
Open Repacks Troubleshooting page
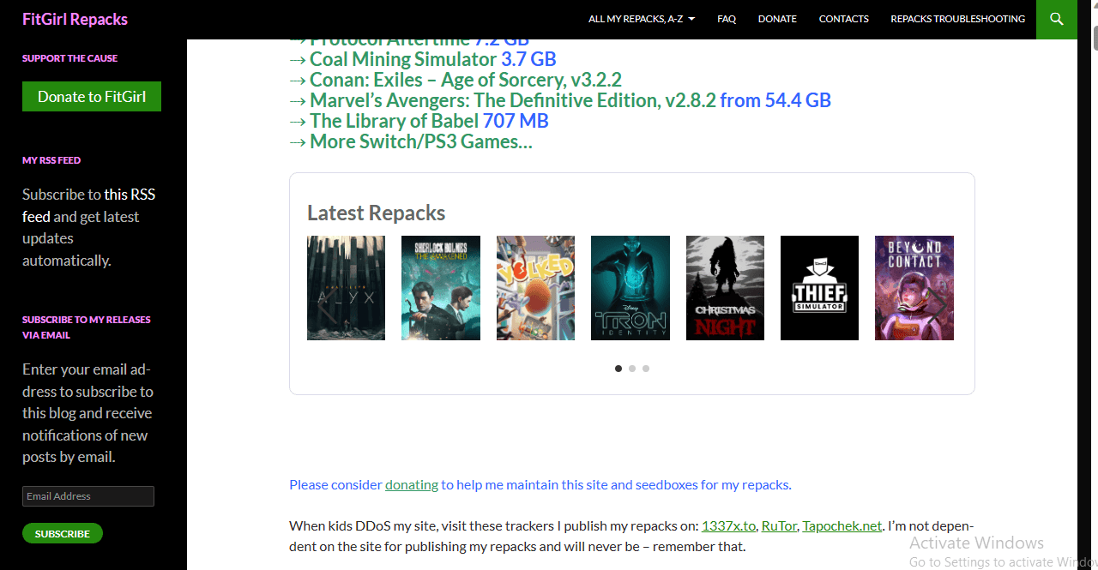(957, 19)
